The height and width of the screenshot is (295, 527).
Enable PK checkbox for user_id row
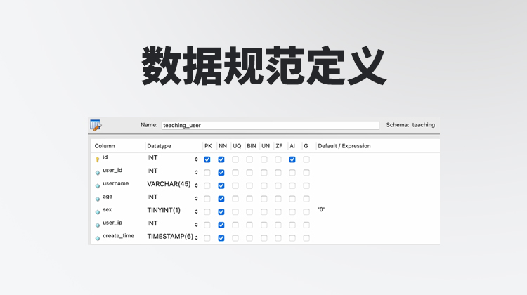click(207, 172)
